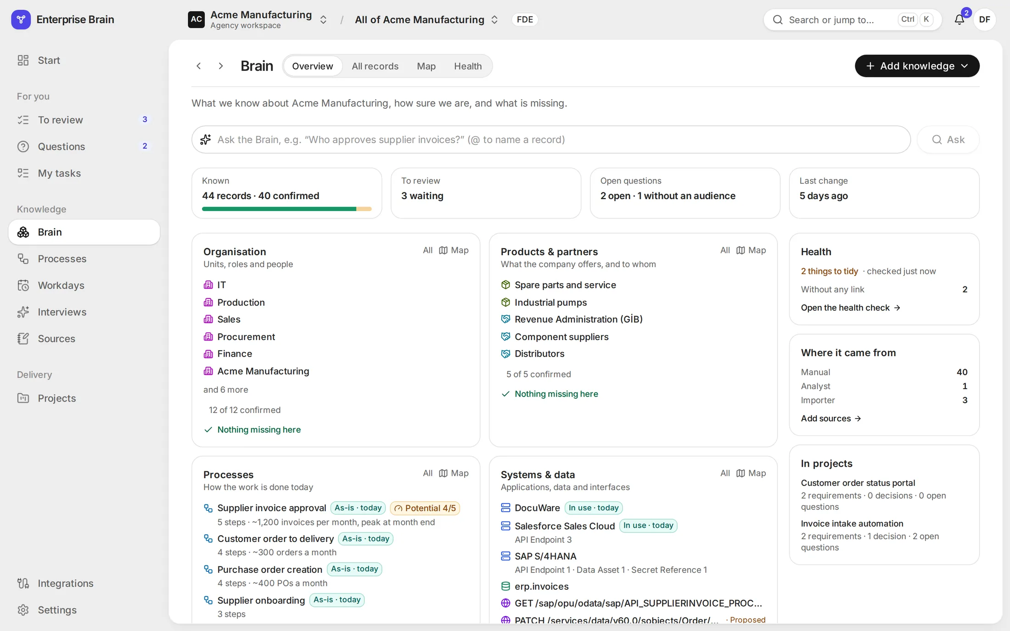The width and height of the screenshot is (1010, 631).
Task: Open the My tasks icon
Action: coord(23,173)
